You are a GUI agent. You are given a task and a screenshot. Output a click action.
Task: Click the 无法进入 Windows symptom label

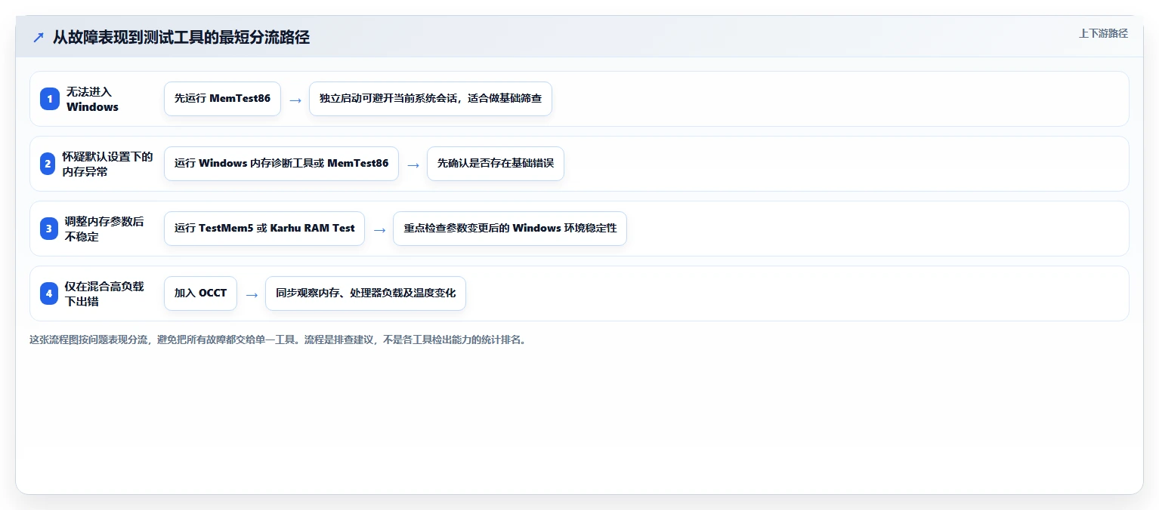click(92, 99)
